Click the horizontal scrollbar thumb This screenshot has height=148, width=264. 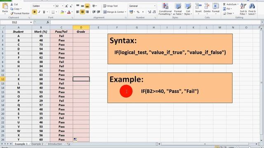(x=205, y=144)
